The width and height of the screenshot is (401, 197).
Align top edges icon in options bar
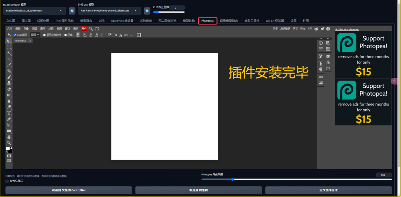(x=110, y=35)
